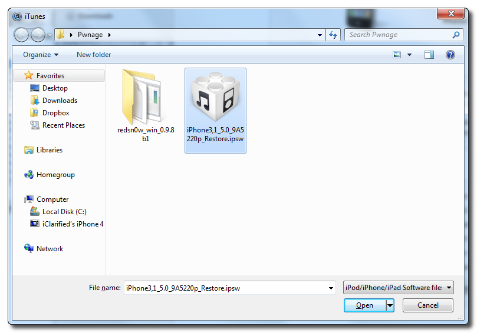Click the Cancel button
This screenshot has width=477, height=333.
(x=427, y=305)
